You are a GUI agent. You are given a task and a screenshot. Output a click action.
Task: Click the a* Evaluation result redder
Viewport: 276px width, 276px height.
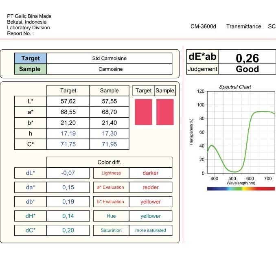point(151,187)
